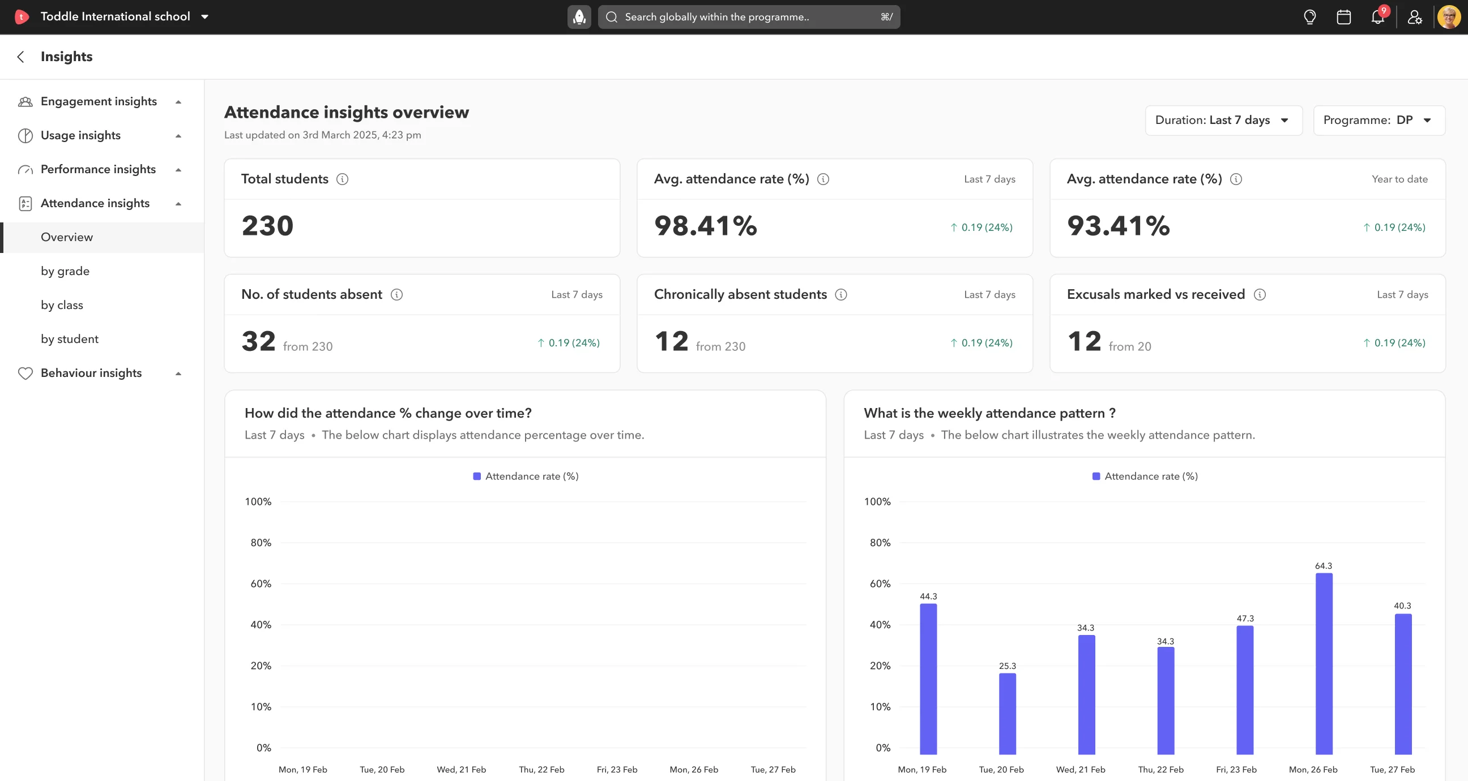Open the Programme: DP dropdown
This screenshot has width=1468, height=781.
(x=1379, y=120)
